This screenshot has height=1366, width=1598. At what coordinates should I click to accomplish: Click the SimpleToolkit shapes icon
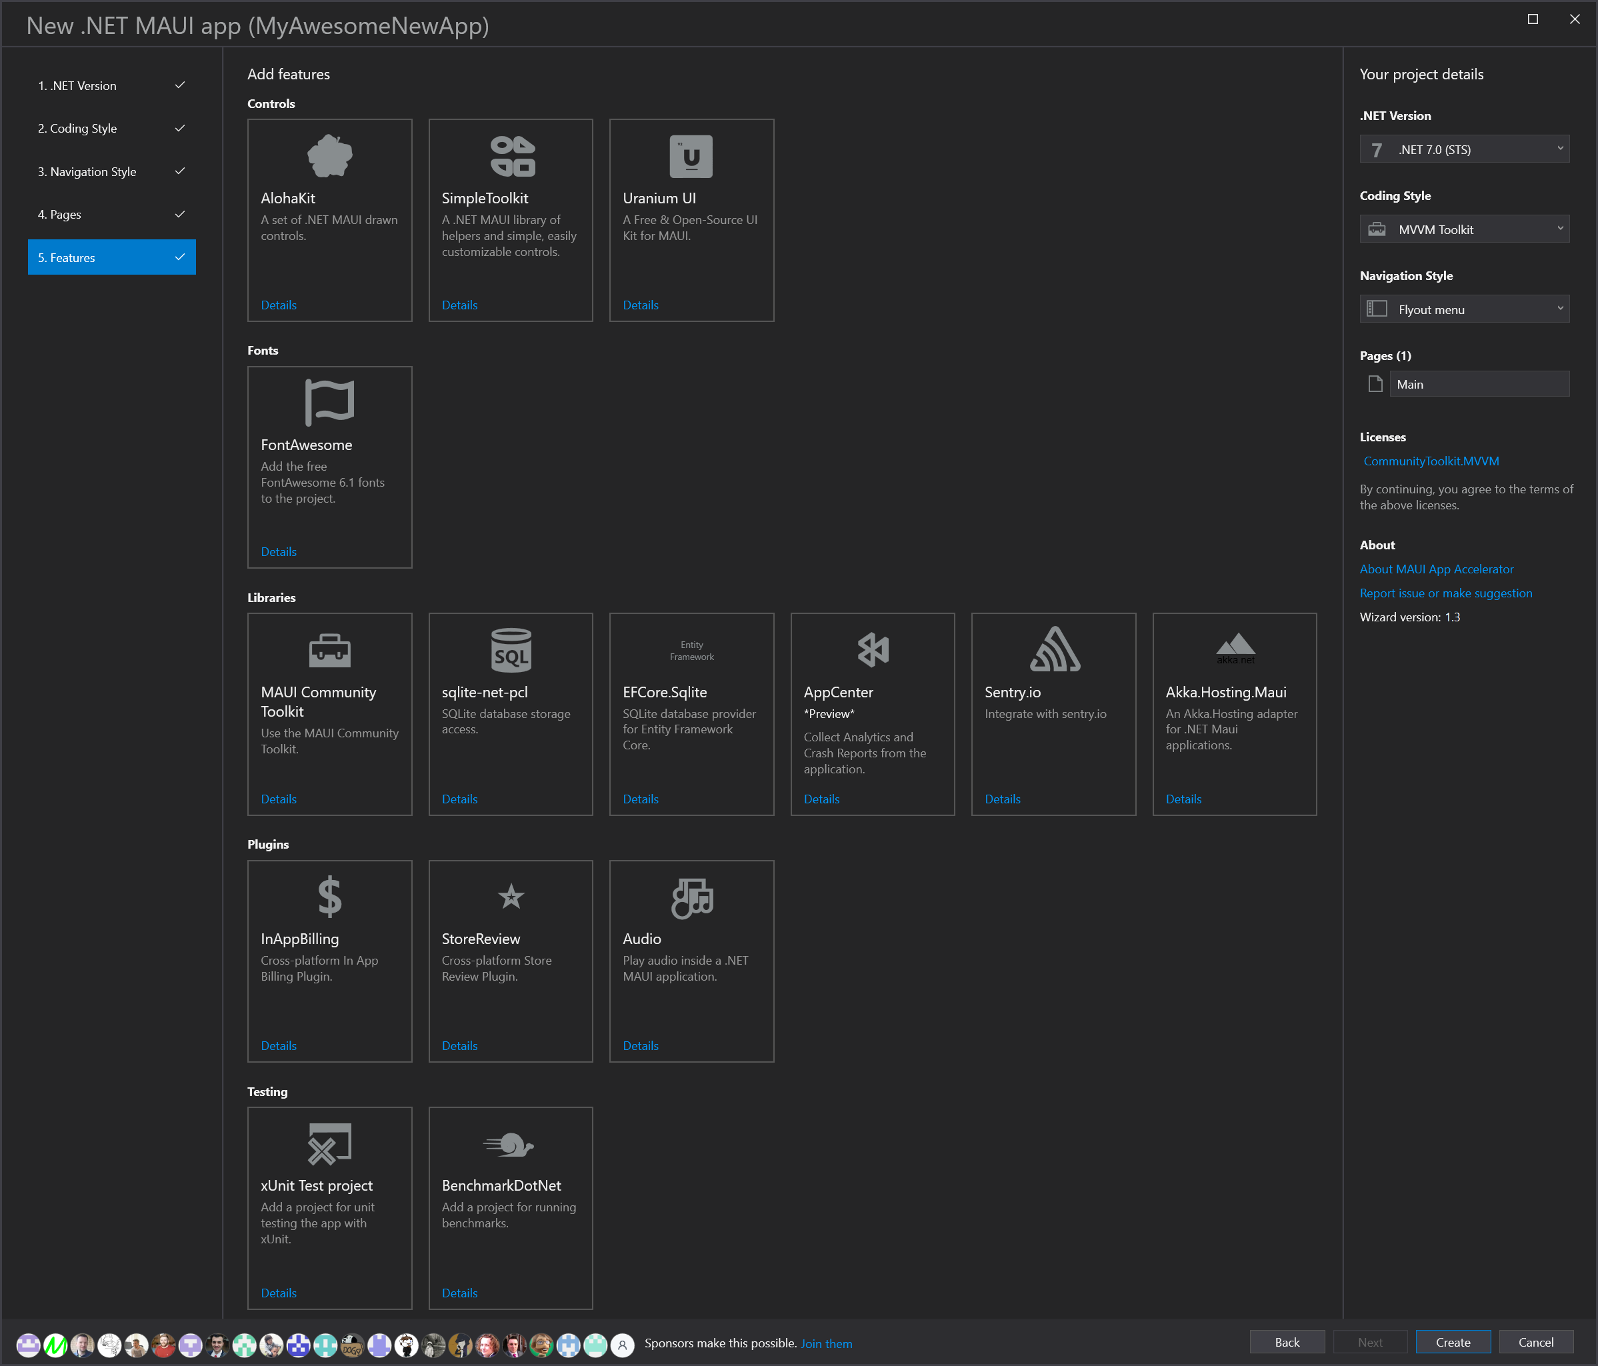coord(511,156)
